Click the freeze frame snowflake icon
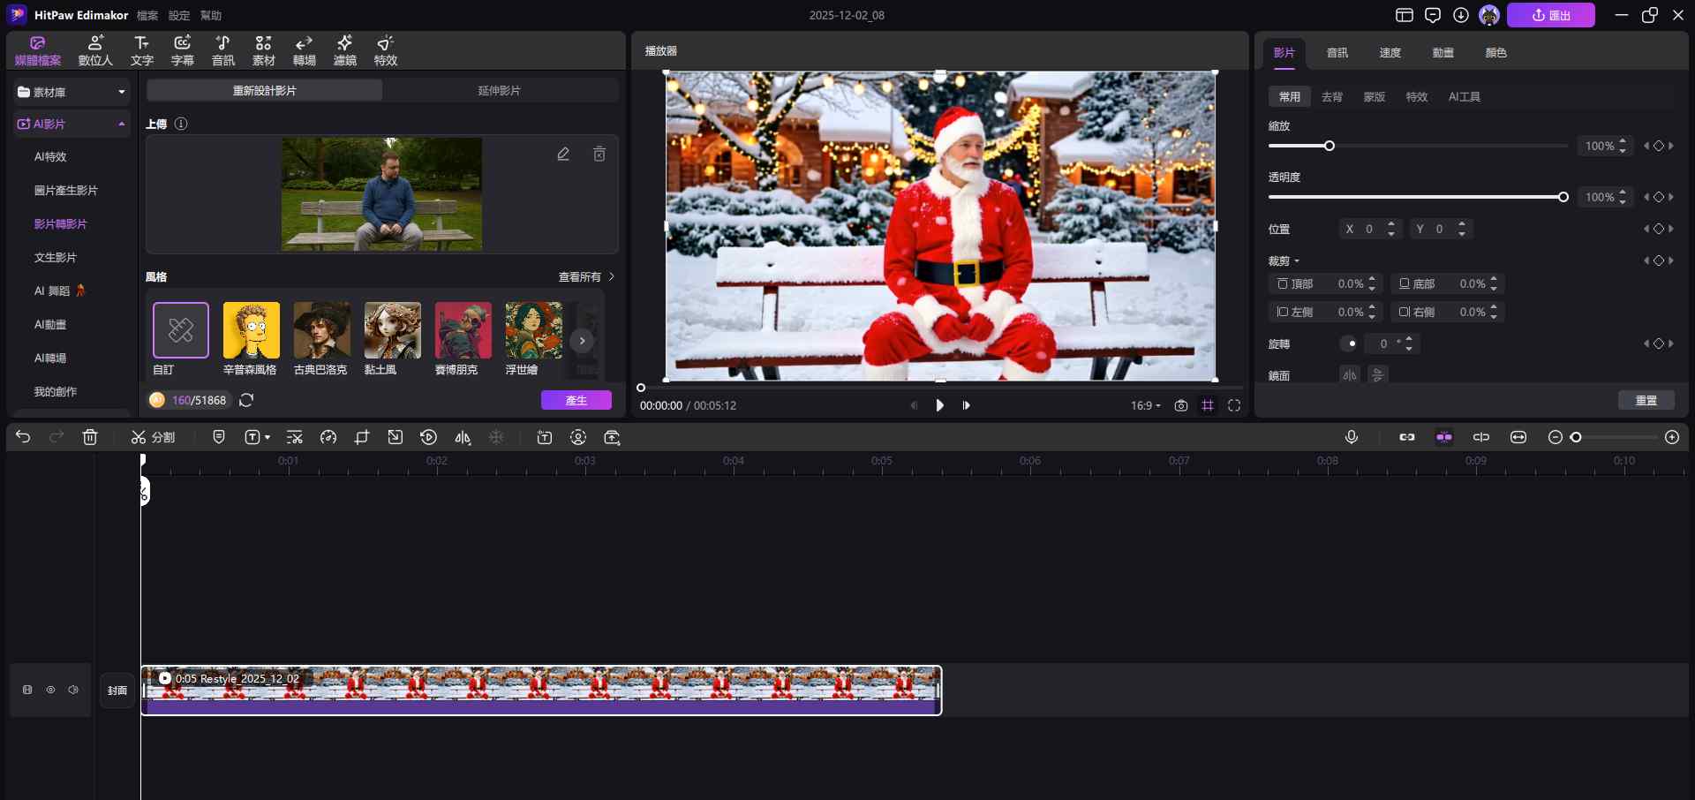This screenshot has height=800, width=1695. coord(497,437)
